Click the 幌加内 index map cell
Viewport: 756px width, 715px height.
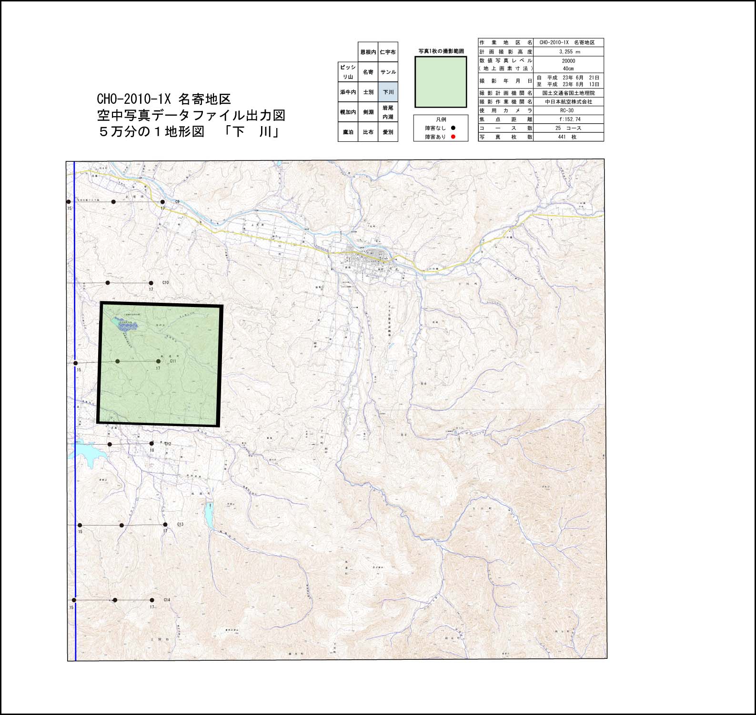pos(348,112)
